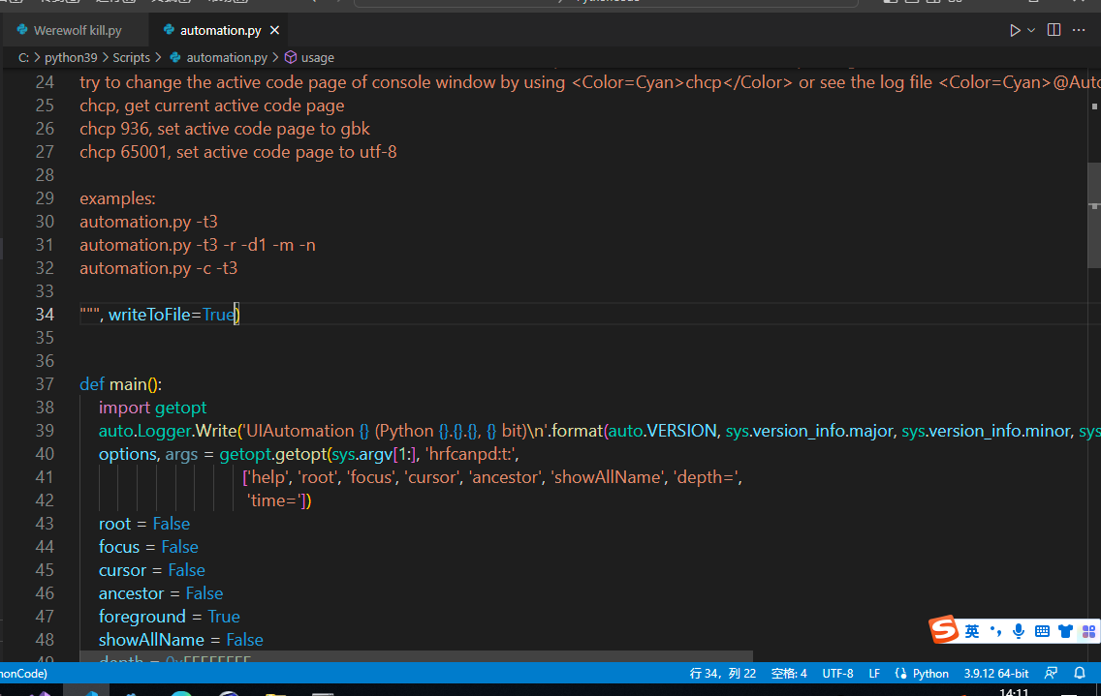Screen dimensions: 1101x696
Task: Select the automation.py editor tab
Action: (x=220, y=31)
